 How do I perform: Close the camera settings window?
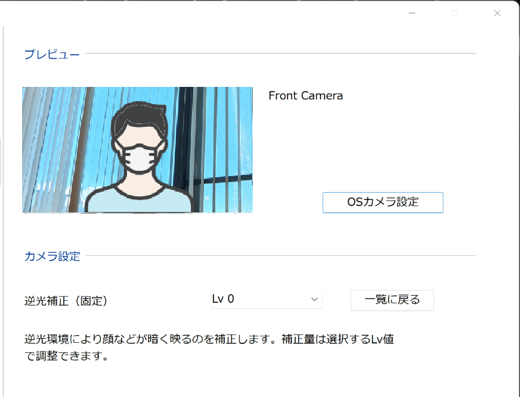(497, 13)
